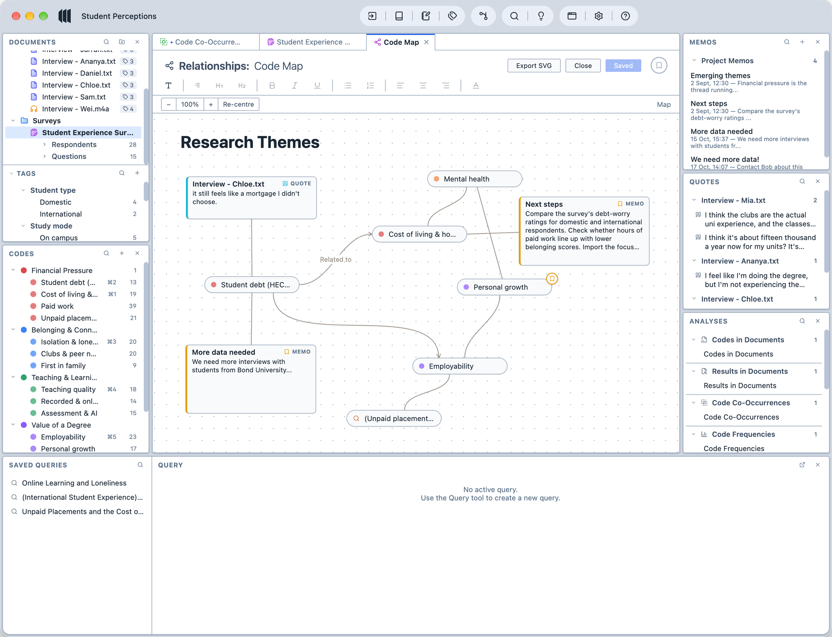Apply numbered list formatting

[x=370, y=85]
